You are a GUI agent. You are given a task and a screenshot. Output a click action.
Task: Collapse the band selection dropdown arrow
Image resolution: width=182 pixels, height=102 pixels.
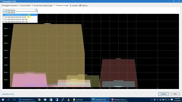[x=37, y=10]
